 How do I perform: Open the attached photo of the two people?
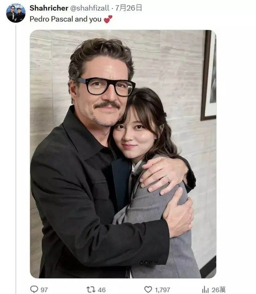coord(123,154)
